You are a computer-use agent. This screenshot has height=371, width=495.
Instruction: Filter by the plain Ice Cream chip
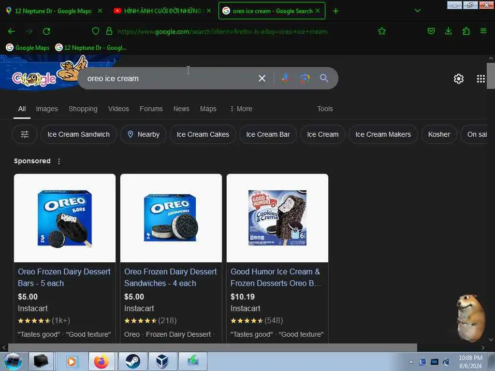322,134
